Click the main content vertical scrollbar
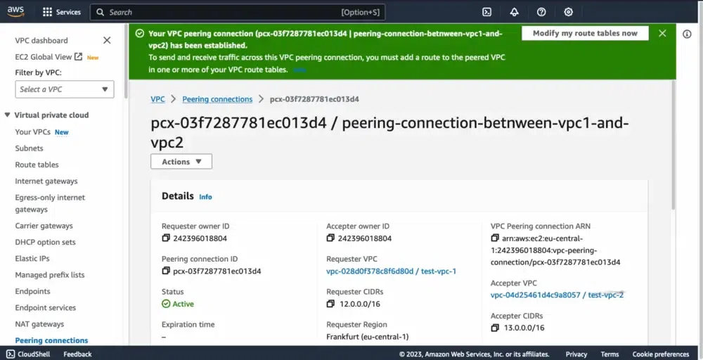The height and width of the screenshot is (360, 703). pyautogui.click(x=673, y=145)
